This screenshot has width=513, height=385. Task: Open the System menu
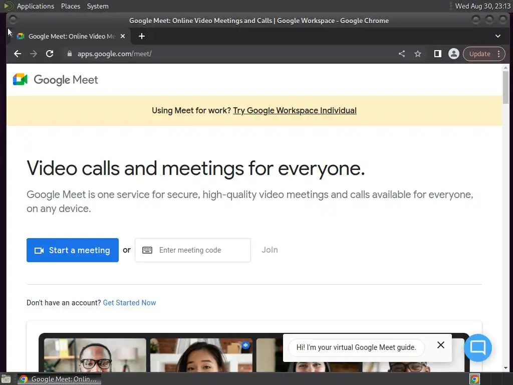pos(98,6)
